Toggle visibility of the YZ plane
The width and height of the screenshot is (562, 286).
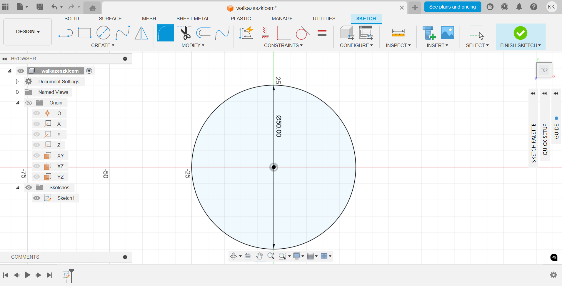point(36,177)
